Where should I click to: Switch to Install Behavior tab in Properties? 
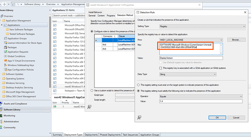95,12
